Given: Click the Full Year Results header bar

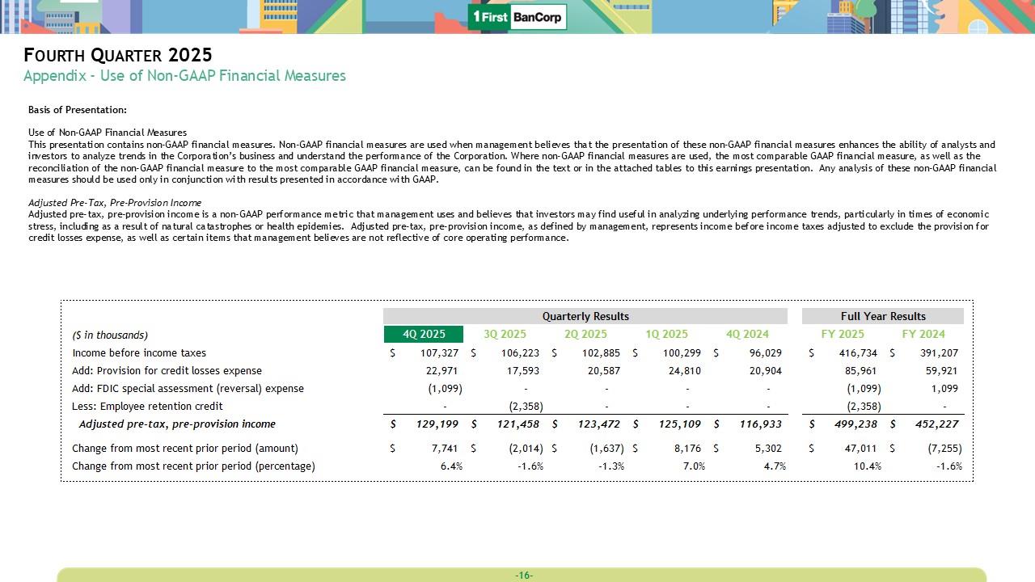Looking at the screenshot, I should (x=883, y=316).
